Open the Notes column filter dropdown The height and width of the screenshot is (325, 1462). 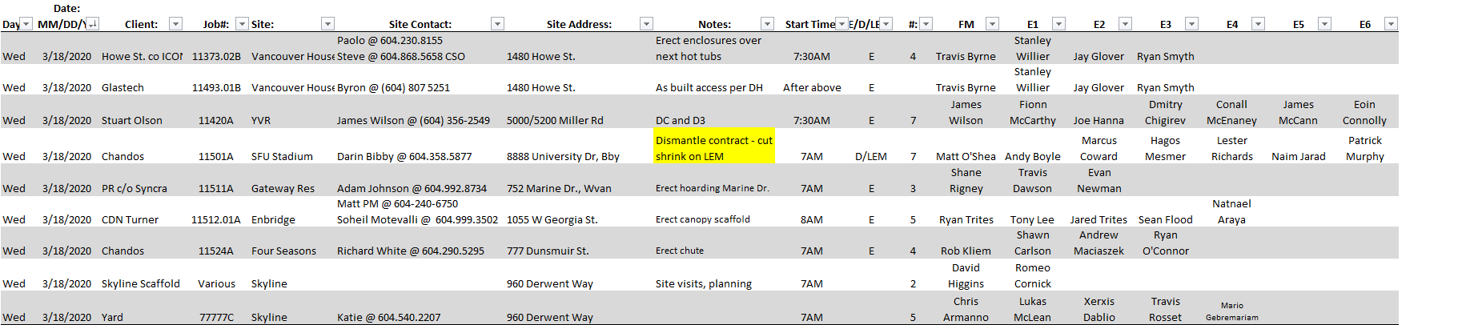point(767,24)
